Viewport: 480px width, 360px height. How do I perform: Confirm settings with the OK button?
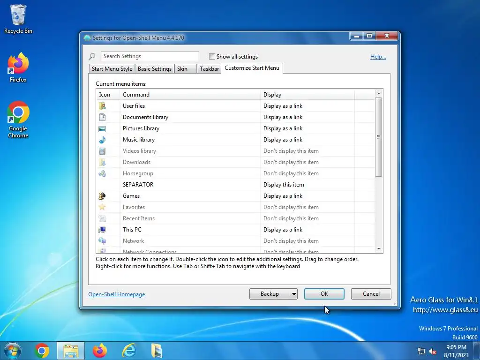point(324,294)
